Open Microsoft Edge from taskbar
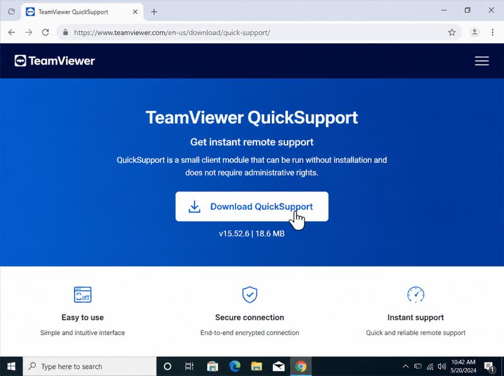This screenshot has height=376, width=504. coord(234,366)
